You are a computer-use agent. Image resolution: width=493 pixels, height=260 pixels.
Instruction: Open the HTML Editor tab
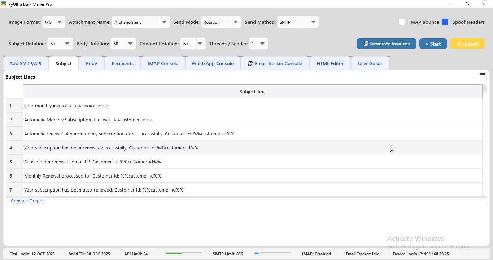[x=330, y=63]
